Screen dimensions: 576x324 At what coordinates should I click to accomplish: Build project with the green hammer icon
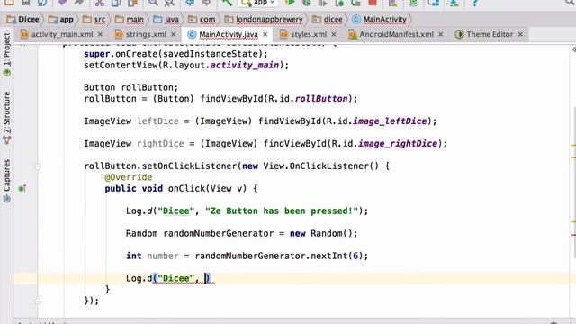click(x=227, y=3)
